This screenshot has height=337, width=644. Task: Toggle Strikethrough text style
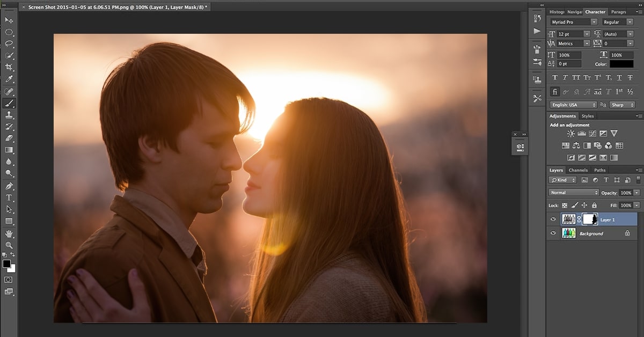pyautogui.click(x=630, y=78)
